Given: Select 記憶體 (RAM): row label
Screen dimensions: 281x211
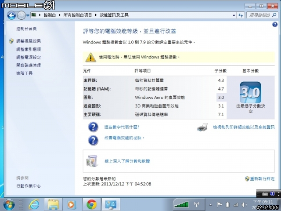Looking at the screenshot, I should click(97, 89).
